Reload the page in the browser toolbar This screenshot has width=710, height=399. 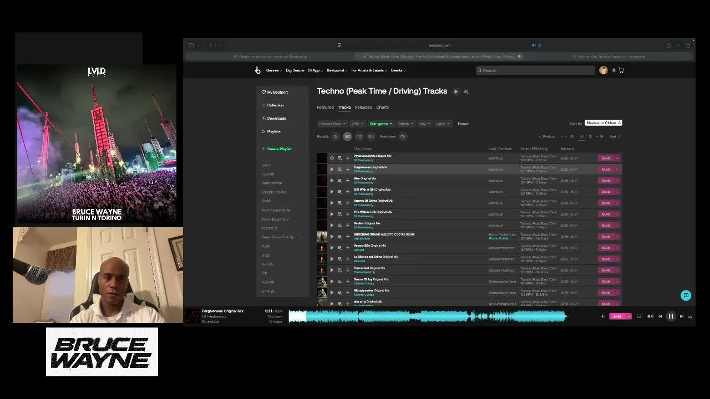(540, 45)
